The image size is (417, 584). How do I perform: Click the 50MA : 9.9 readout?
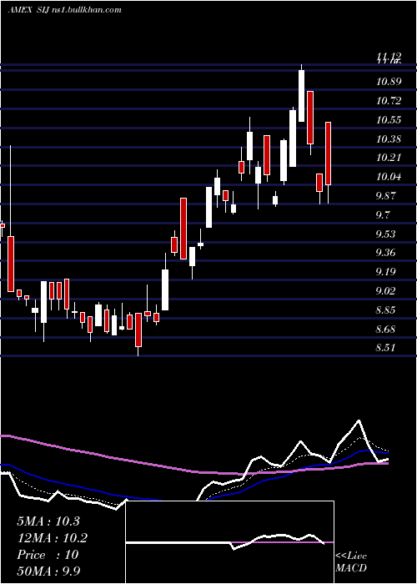(x=48, y=571)
